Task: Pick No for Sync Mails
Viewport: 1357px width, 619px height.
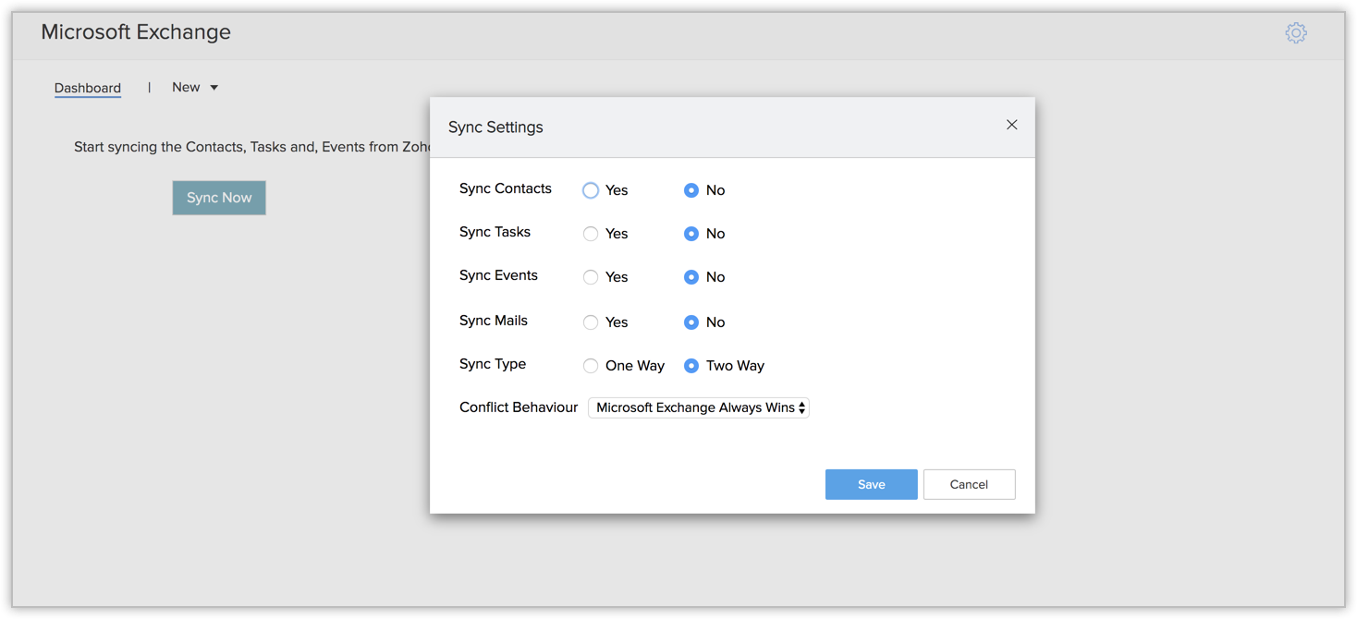Action: click(691, 322)
